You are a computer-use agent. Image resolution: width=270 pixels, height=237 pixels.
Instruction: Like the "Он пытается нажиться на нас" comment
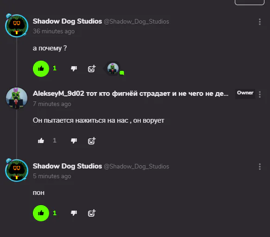[x=41, y=141]
